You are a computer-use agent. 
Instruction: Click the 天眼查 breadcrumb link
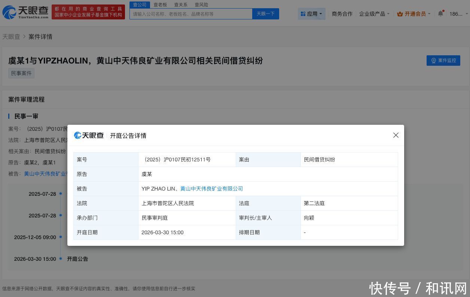point(11,37)
